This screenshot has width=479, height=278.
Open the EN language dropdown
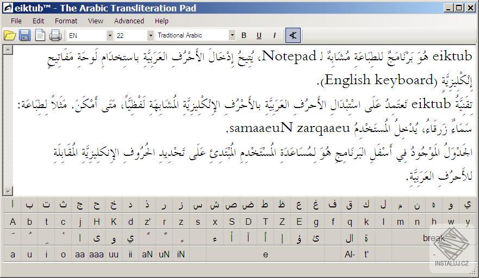(x=110, y=35)
